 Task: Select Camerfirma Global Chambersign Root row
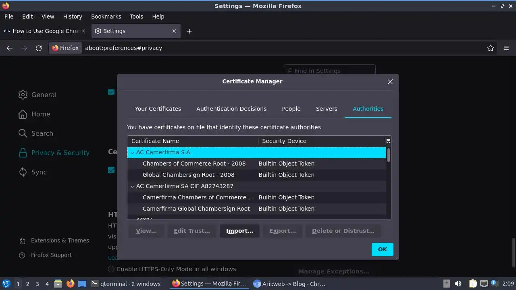tap(257, 209)
